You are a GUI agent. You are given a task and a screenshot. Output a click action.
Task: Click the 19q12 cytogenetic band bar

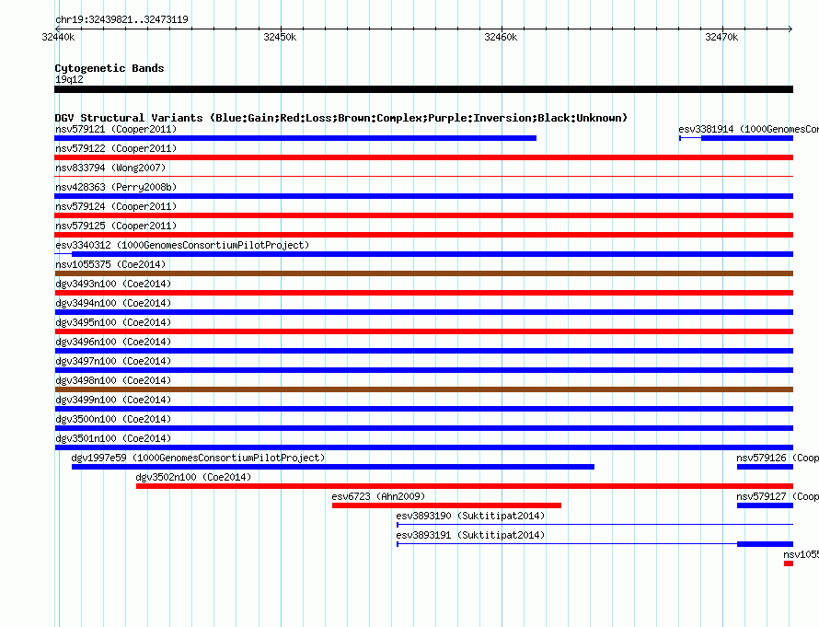pos(423,89)
